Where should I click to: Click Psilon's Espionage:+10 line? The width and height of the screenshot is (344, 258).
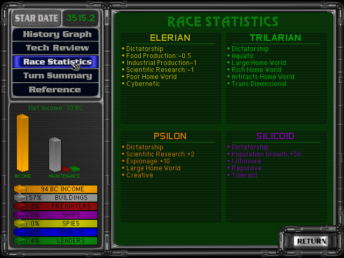148,161
